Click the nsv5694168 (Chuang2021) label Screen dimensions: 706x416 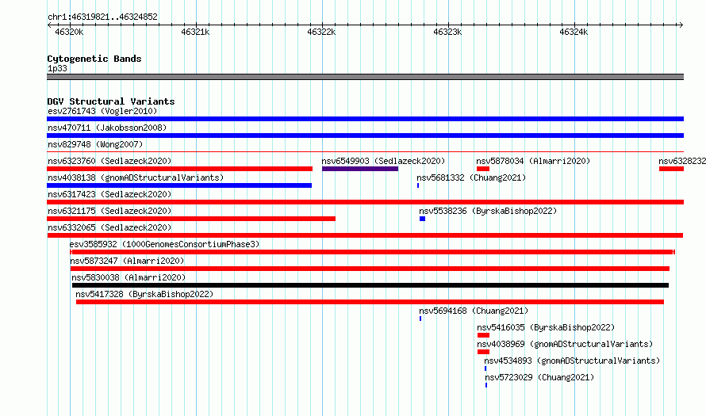(x=474, y=311)
